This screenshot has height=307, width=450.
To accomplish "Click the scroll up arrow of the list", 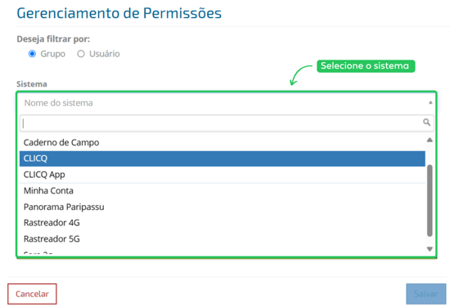I will coord(430,140).
